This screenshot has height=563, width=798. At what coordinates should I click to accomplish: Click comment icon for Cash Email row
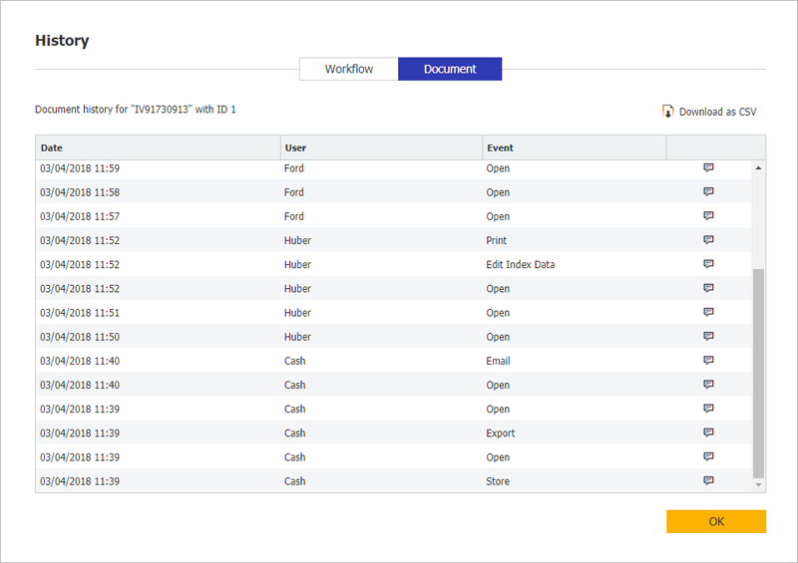[708, 361]
